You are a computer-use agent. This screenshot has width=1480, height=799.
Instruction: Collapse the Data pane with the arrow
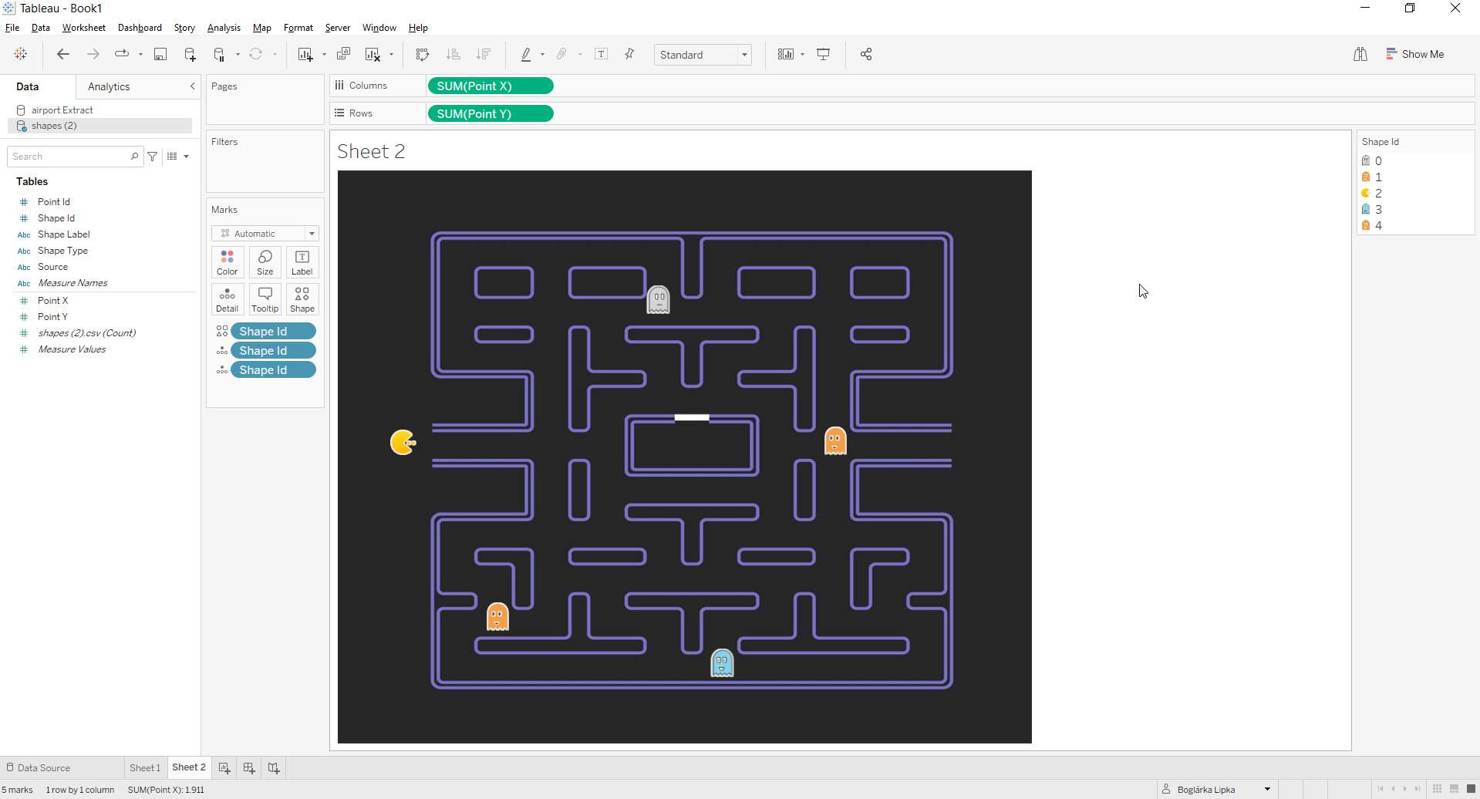(x=192, y=86)
